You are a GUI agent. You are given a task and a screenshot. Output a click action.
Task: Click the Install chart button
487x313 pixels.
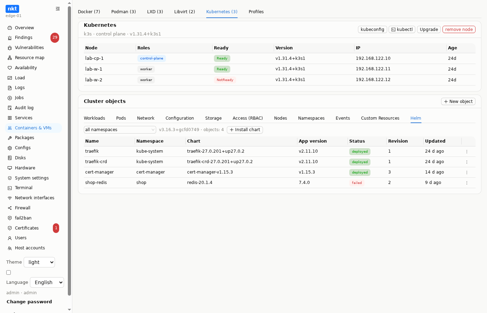click(245, 130)
